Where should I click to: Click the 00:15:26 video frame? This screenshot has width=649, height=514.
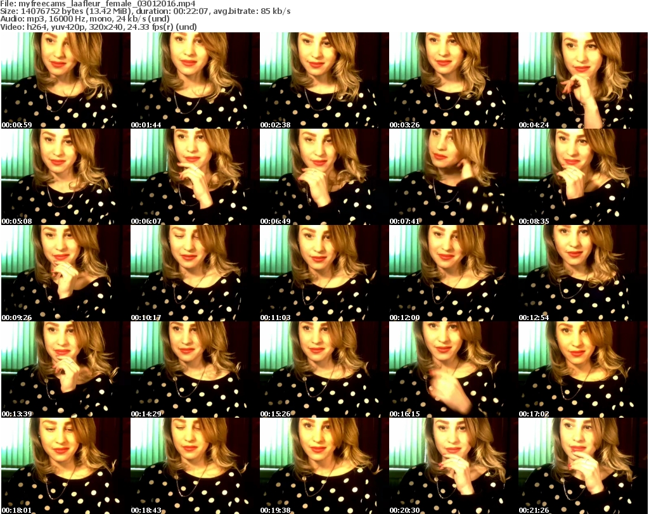click(324, 369)
